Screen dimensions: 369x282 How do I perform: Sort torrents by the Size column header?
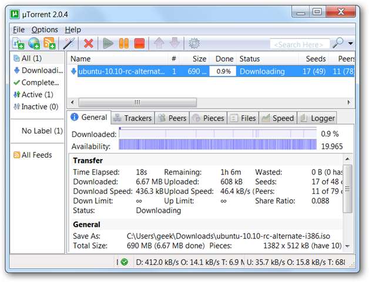pyautogui.click(x=199, y=59)
